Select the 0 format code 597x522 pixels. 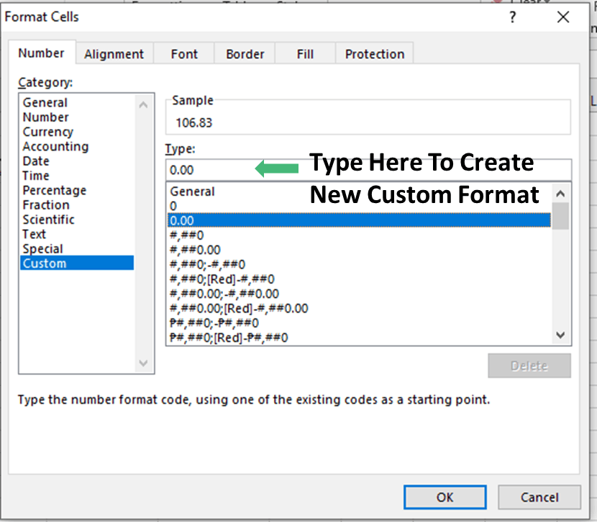[x=359, y=206]
